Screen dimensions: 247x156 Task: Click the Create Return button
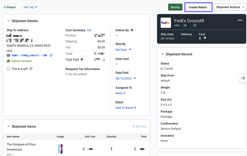pyautogui.click(x=198, y=7)
